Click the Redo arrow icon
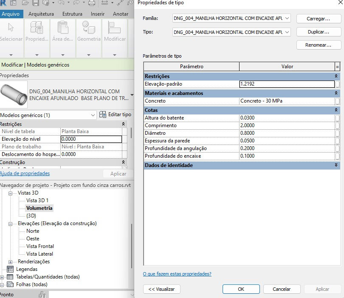 (x=76, y=3)
